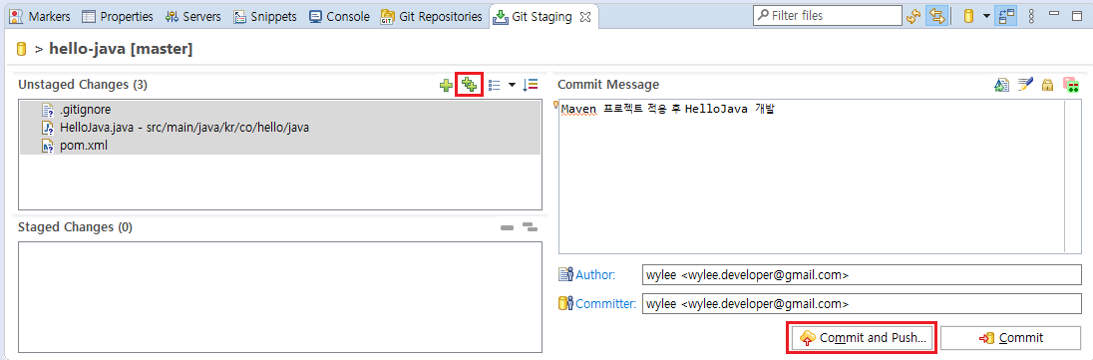Switch to the Console tab
This screenshot has height=360, width=1093.
339,16
